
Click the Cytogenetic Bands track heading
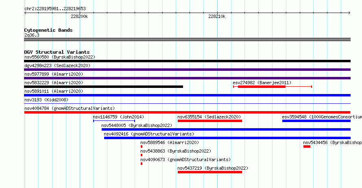[48, 30]
